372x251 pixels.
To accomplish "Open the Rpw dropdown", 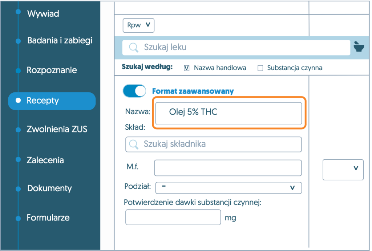I will tap(139, 25).
